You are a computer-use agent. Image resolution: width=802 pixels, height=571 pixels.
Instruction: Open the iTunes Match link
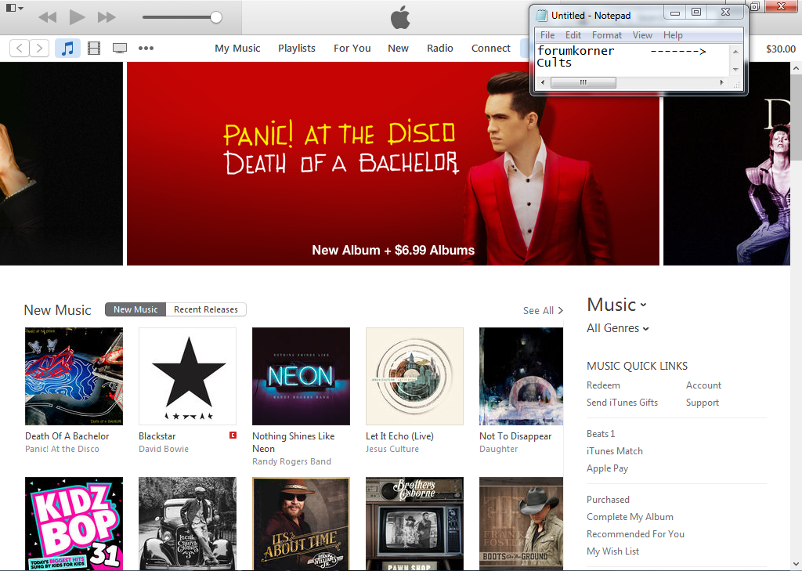pos(614,451)
